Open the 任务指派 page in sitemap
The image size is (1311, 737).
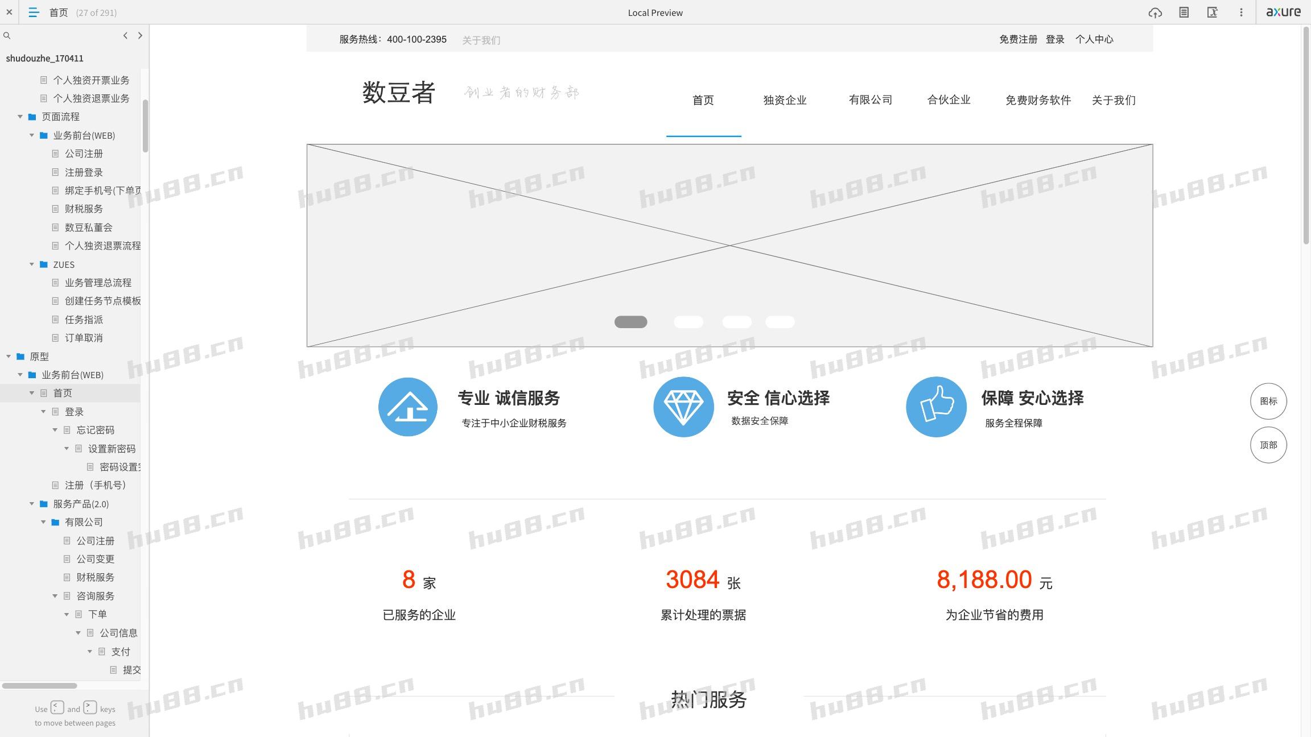84,320
